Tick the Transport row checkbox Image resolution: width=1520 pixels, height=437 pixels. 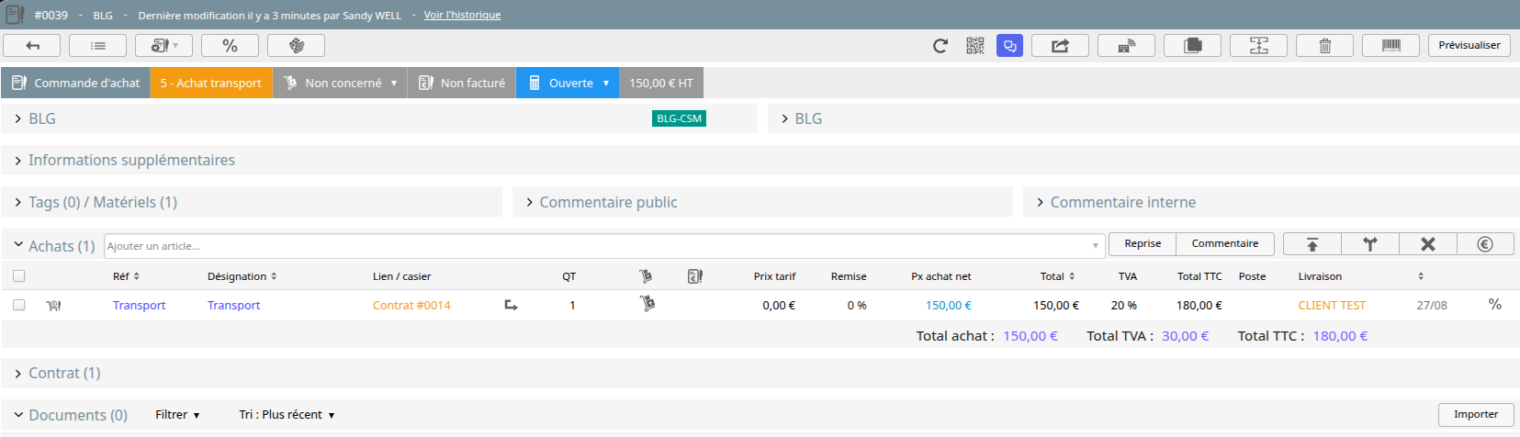[x=19, y=305]
